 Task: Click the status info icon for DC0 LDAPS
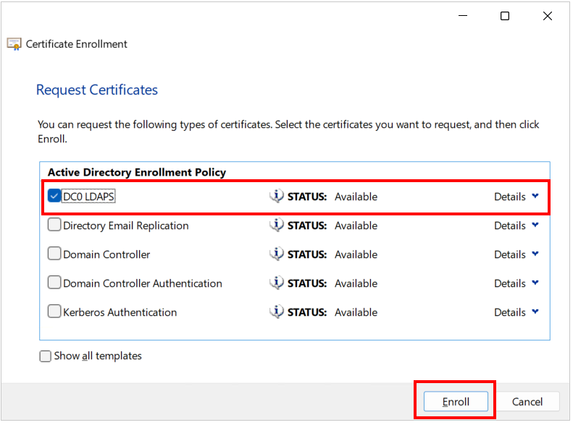tap(277, 197)
